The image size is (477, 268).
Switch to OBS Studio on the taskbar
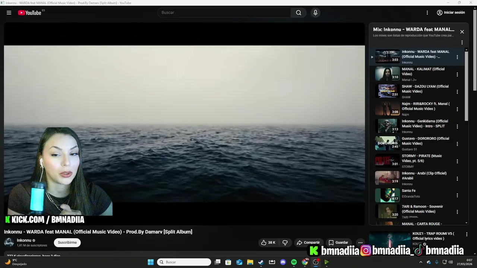[316, 262]
